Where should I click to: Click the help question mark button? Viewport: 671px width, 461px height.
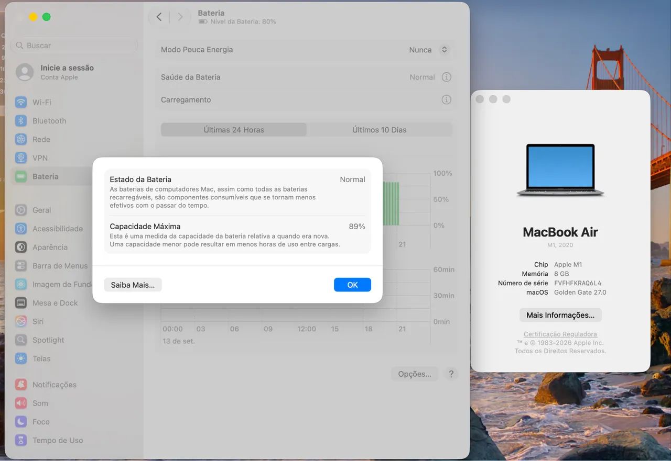(x=451, y=374)
